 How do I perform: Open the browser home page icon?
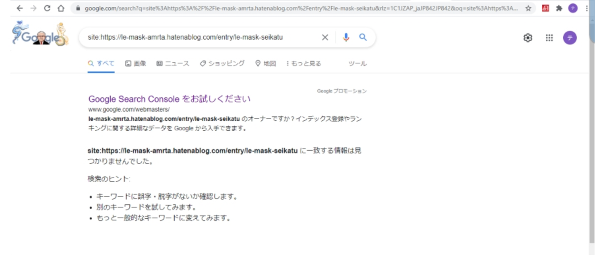click(x=61, y=8)
